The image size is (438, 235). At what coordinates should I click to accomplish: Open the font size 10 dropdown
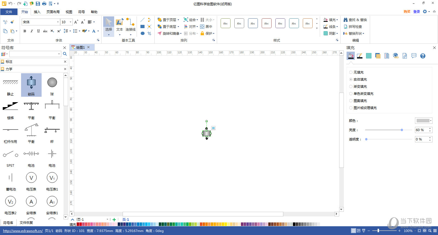tap(71, 22)
